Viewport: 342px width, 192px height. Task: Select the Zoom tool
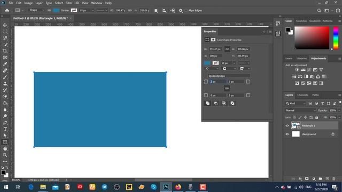coord(5,155)
